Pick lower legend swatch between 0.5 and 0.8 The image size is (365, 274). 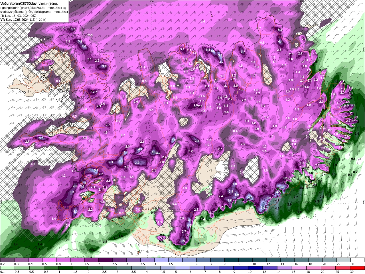coord(36,268)
